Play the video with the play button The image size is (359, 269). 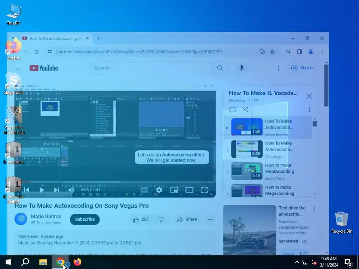42,190
